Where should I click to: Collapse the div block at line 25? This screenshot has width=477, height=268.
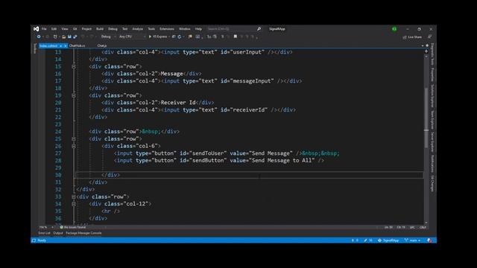pyautogui.click(x=74, y=139)
